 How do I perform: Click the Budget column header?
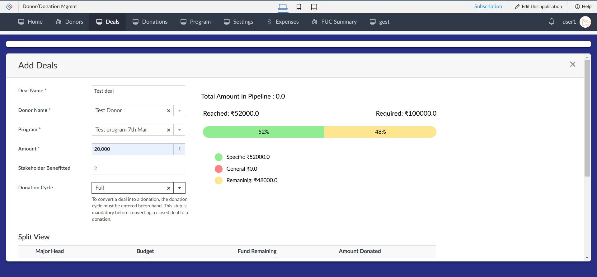pyautogui.click(x=145, y=251)
